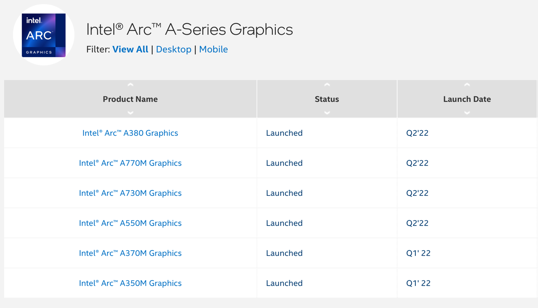Select the View All filter
Screen dimensions: 538x308
pos(130,49)
